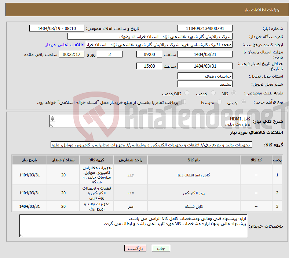Click the validity time field 15:00
The image size is (289, 258).
[149, 66]
